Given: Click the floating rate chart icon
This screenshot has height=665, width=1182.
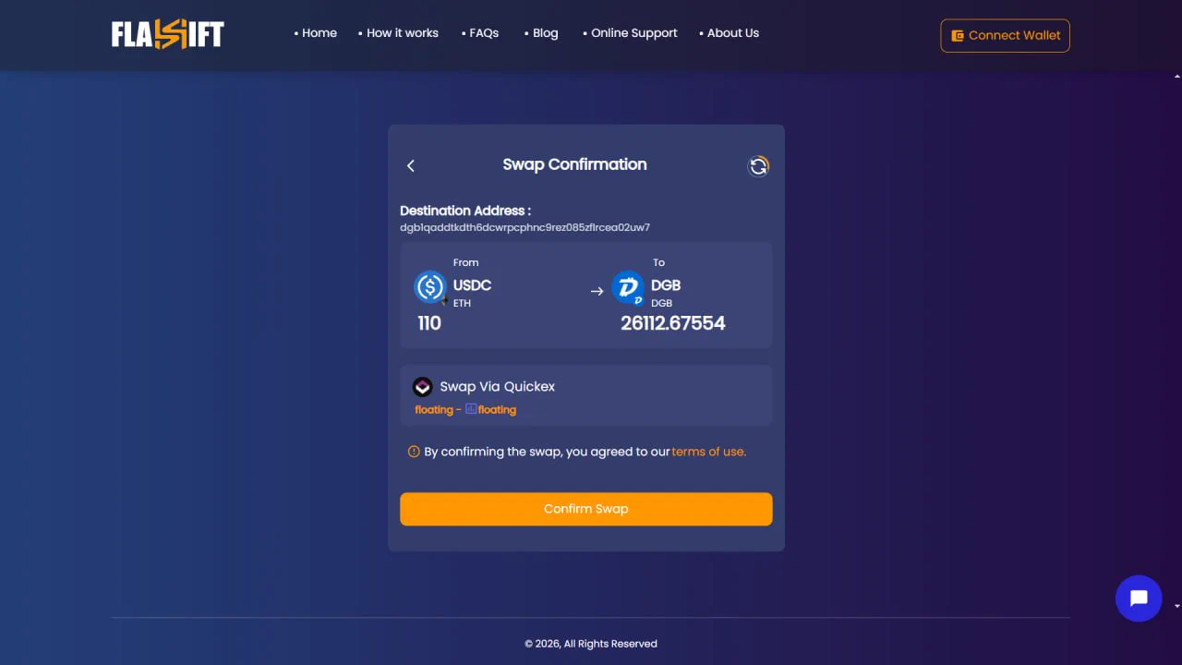Looking at the screenshot, I should [471, 408].
